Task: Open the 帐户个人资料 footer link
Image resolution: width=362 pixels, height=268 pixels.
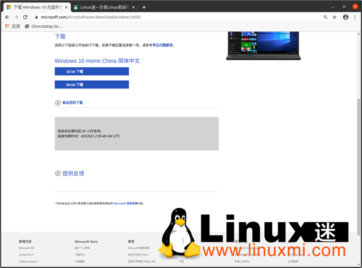Action: (x=82, y=248)
